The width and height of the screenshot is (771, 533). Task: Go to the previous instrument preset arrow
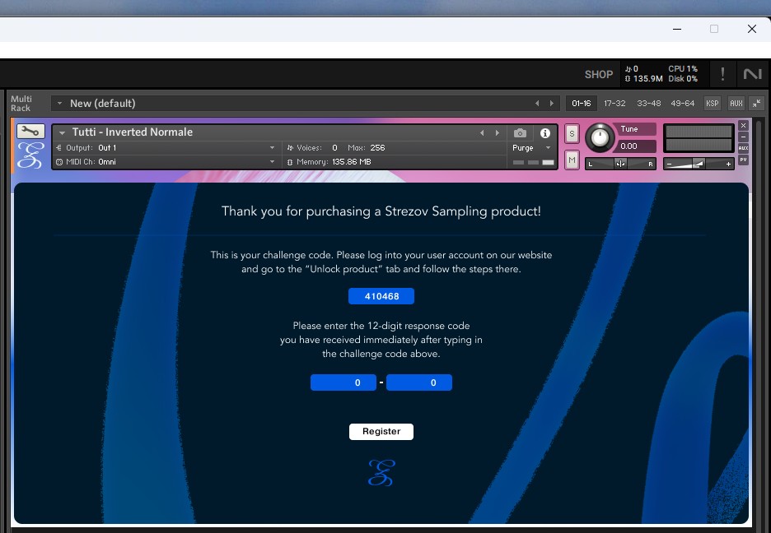click(483, 132)
